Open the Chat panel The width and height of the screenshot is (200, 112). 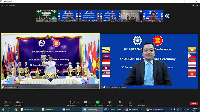86,103
